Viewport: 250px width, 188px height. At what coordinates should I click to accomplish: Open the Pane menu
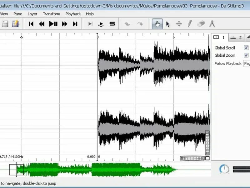(18, 14)
